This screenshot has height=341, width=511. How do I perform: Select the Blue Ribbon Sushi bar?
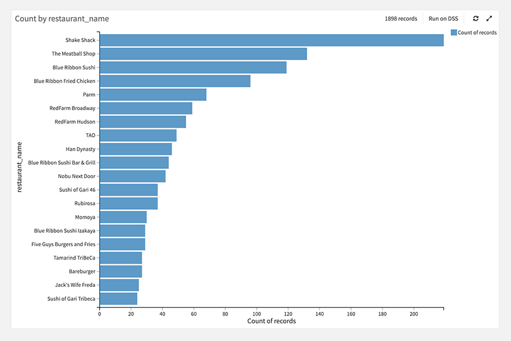coord(193,67)
